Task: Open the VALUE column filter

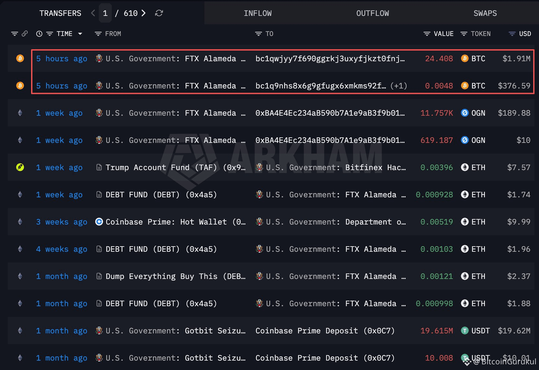Action: pos(427,34)
